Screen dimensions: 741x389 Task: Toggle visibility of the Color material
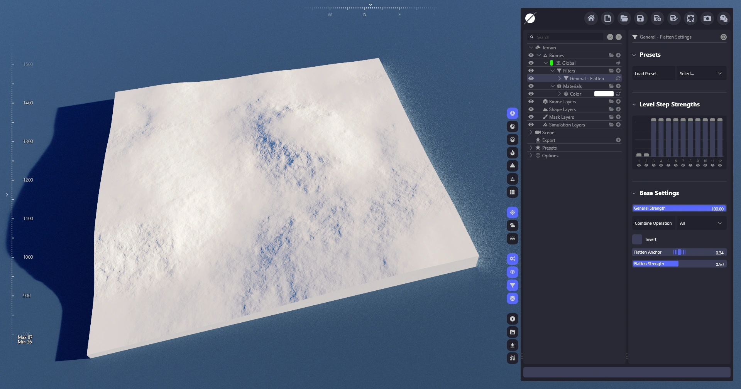click(531, 94)
